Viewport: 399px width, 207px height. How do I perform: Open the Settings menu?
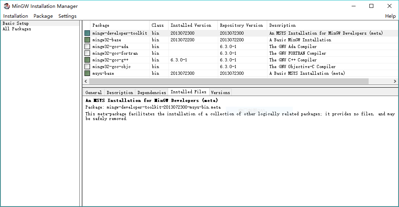pos(67,16)
